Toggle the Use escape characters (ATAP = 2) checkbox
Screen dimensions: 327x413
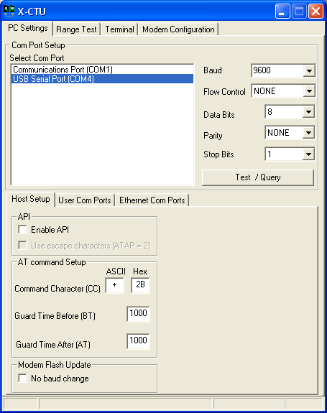[x=23, y=245]
